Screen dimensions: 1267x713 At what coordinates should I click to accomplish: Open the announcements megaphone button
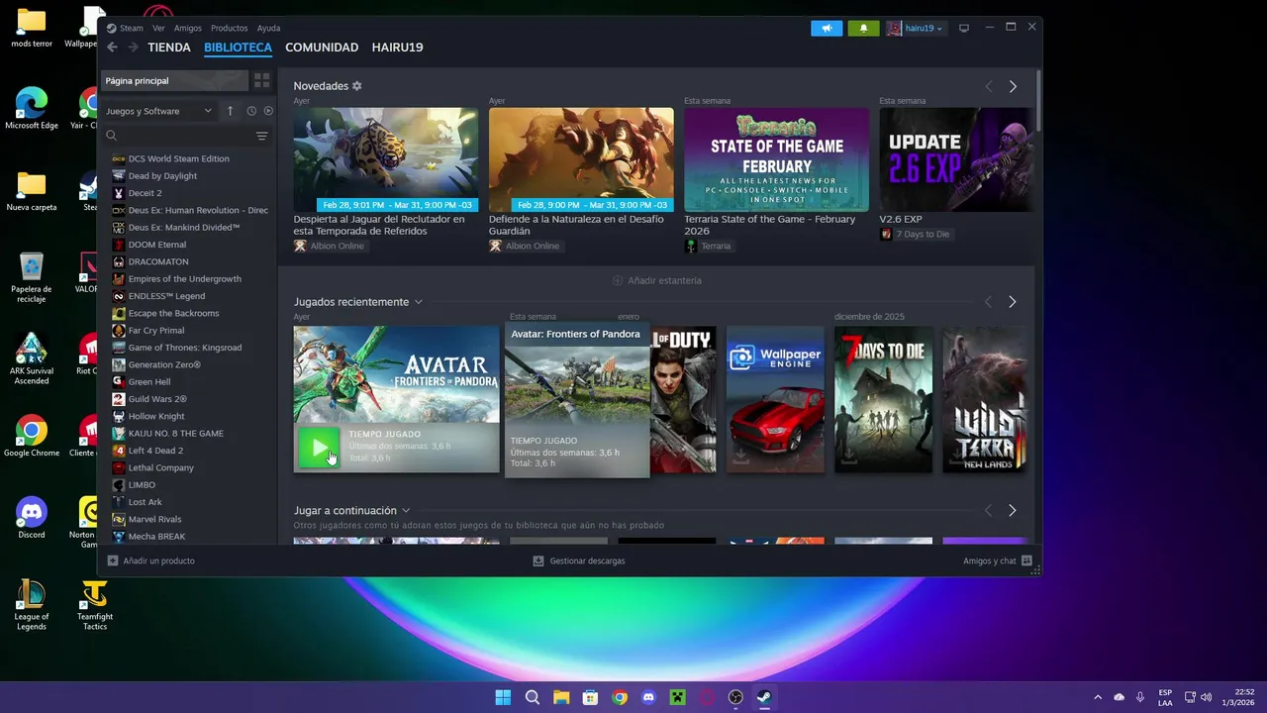[827, 28]
